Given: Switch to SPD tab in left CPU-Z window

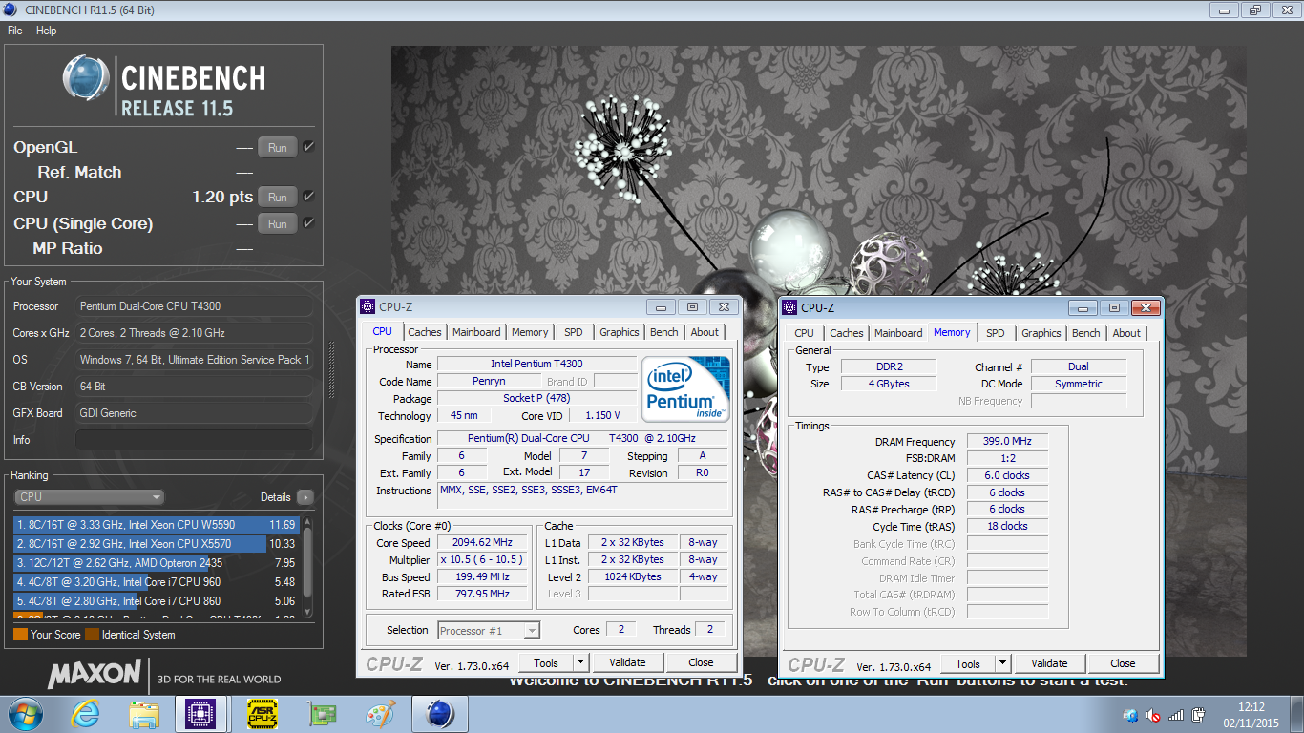Looking at the screenshot, I should (x=574, y=332).
